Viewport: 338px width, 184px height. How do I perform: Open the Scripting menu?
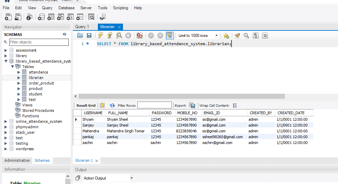click(x=121, y=8)
